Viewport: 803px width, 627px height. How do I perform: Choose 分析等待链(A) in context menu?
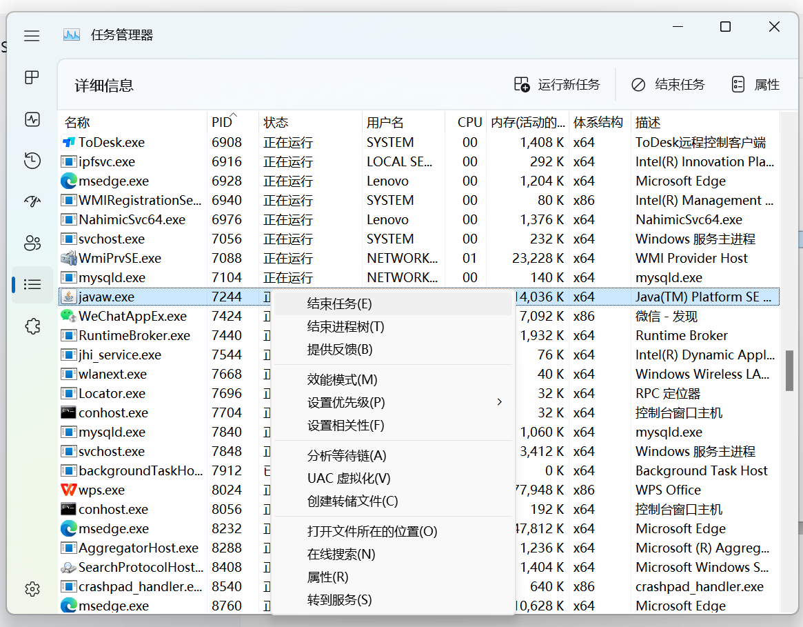click(x=394, y=456)
